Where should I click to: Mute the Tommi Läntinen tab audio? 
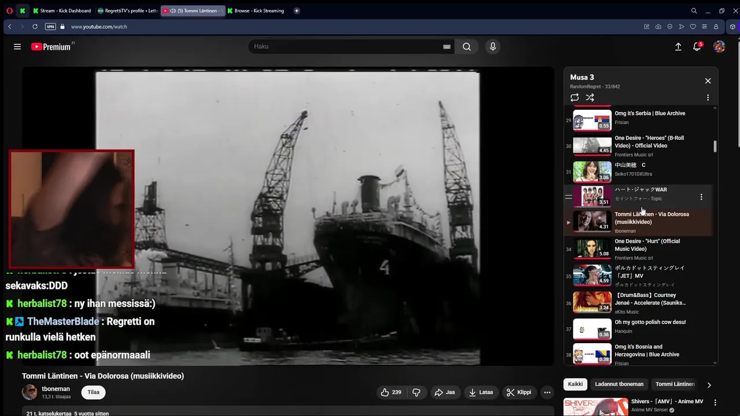pos(172,10)
